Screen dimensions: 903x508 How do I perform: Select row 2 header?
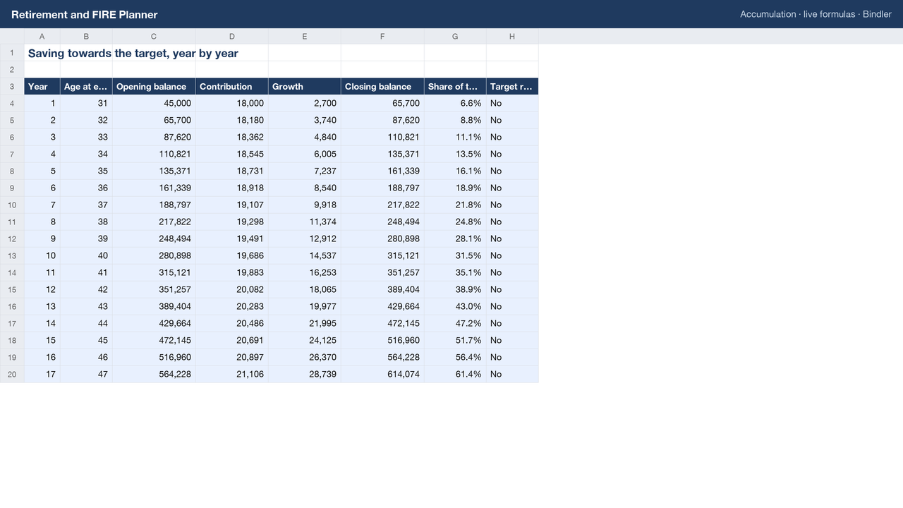pos(12,70)
